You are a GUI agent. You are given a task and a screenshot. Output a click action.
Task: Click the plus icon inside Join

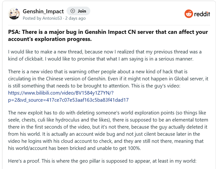tap(72, 11)
